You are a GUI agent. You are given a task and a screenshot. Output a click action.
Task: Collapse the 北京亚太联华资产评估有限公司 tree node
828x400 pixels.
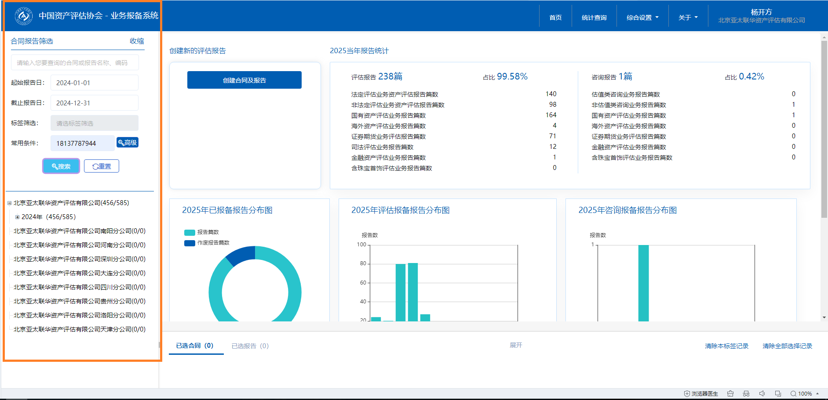pyautogui.click(x=9, y=203)
